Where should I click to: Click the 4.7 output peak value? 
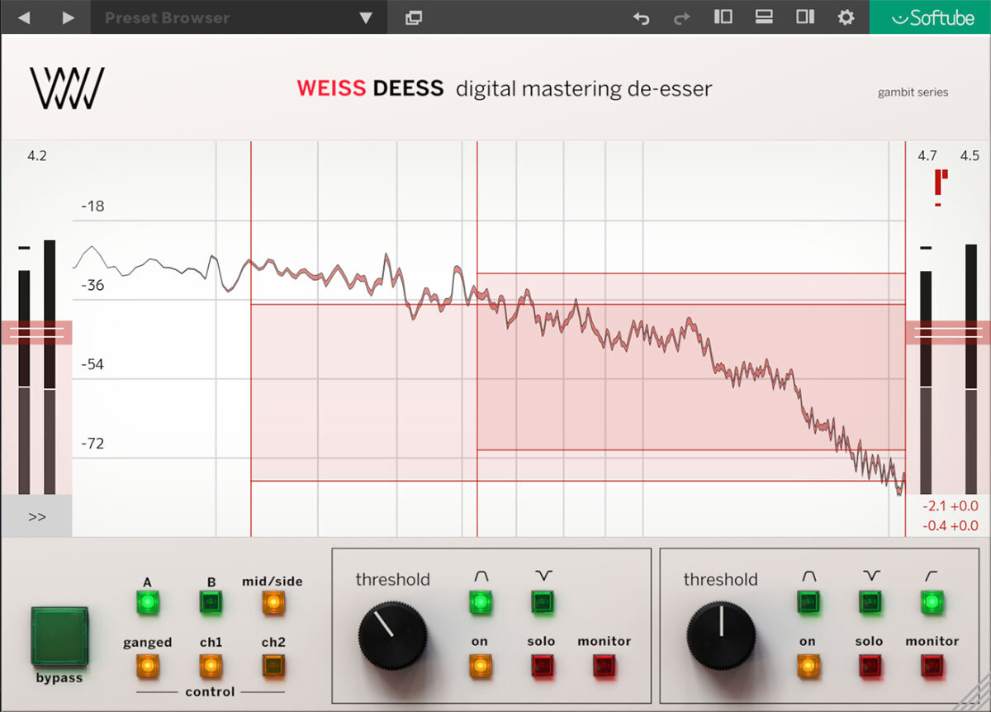(927, 155)
